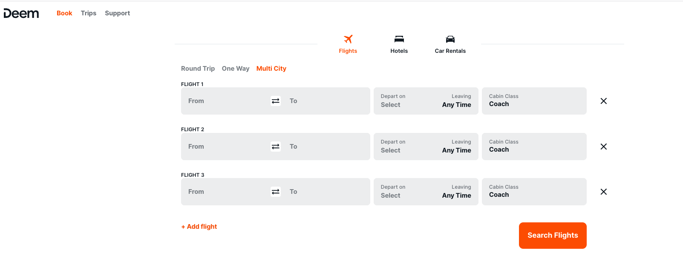Select the Round Trip option

(x=198, y=69)
